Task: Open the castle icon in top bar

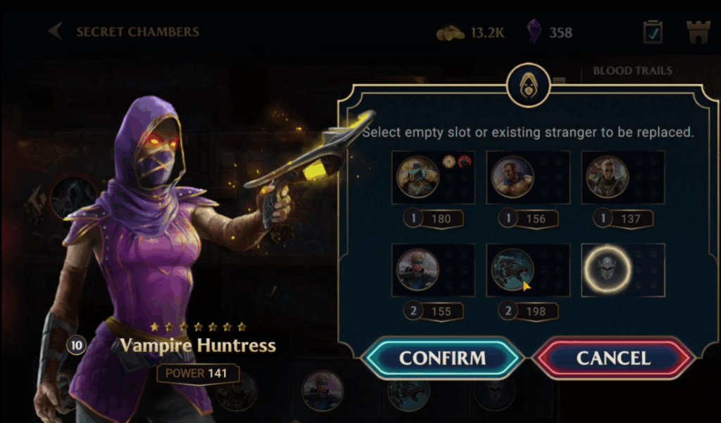Action: pos(698,32)
